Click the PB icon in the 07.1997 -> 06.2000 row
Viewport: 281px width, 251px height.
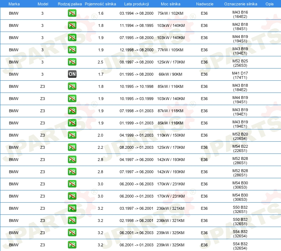(x=72, y=172)
